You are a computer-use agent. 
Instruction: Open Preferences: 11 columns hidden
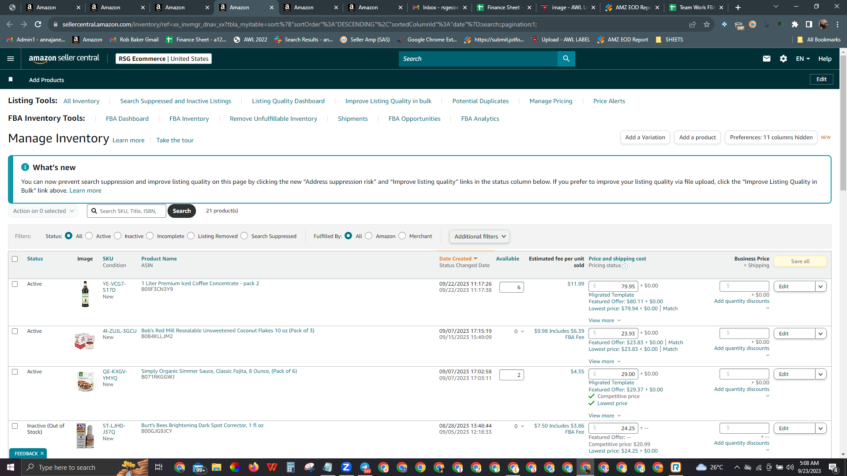tap(771, 138)
